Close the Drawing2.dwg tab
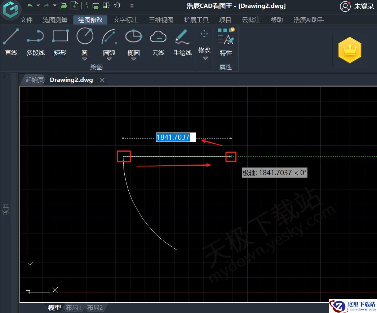Viewport: 377px width, 313px height. tap(102, 80)
